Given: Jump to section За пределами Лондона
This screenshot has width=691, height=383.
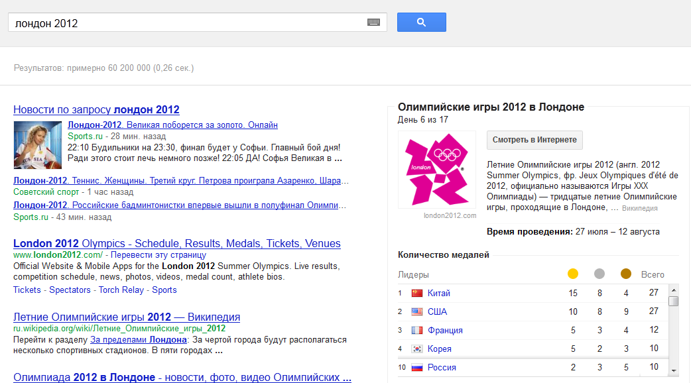Looking at the screenshot, I should click(139, 340).
